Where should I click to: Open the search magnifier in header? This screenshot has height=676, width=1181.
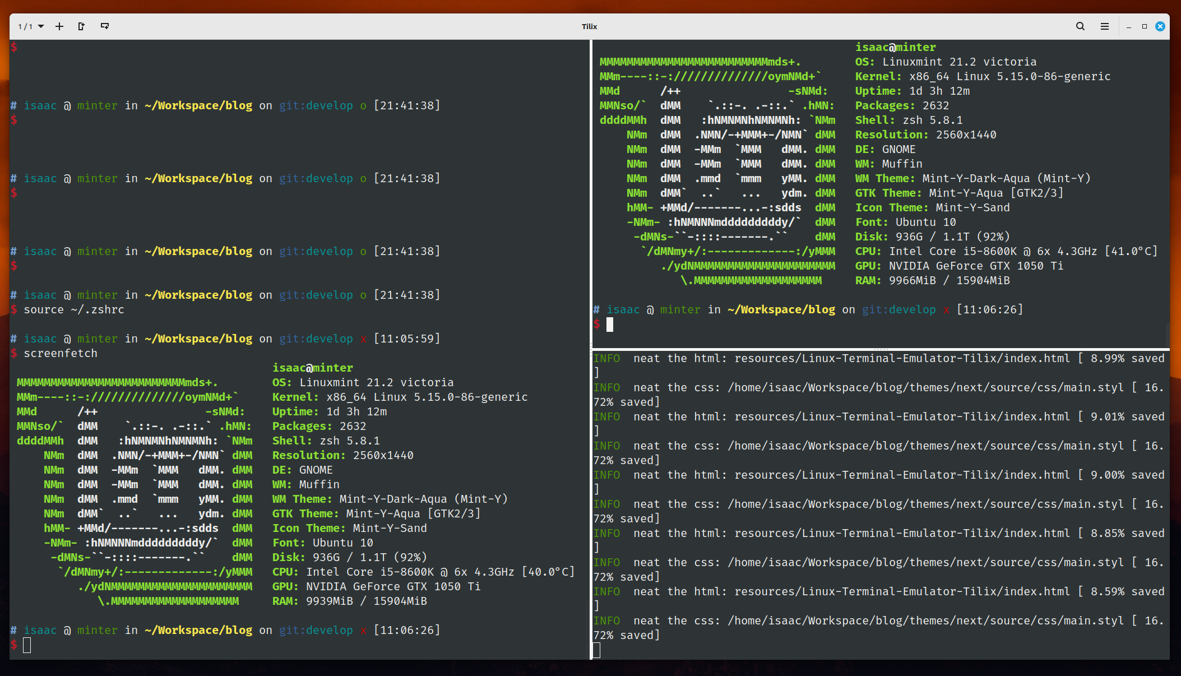(1080, 26)
